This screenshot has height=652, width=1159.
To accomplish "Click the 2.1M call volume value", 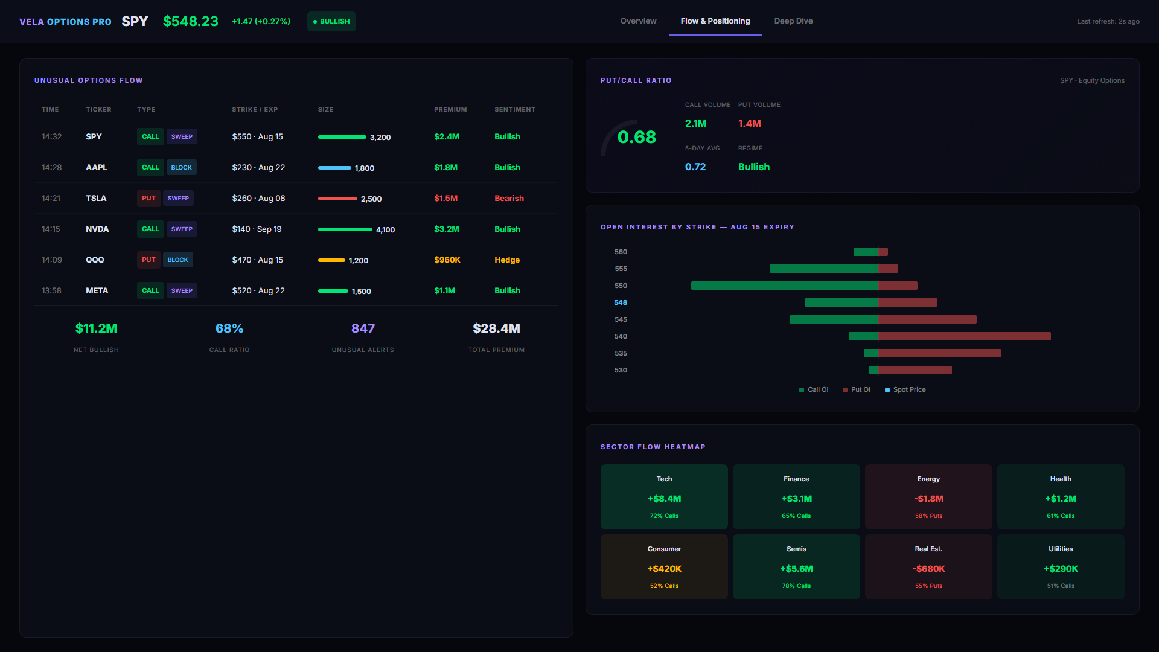I will click(x=695, y=123).
